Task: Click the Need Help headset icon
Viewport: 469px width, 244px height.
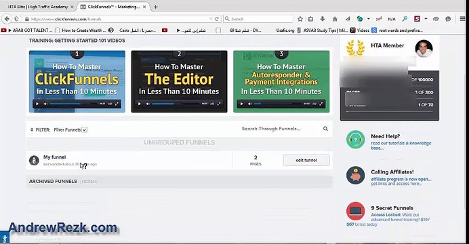Action: coord(355,140)
